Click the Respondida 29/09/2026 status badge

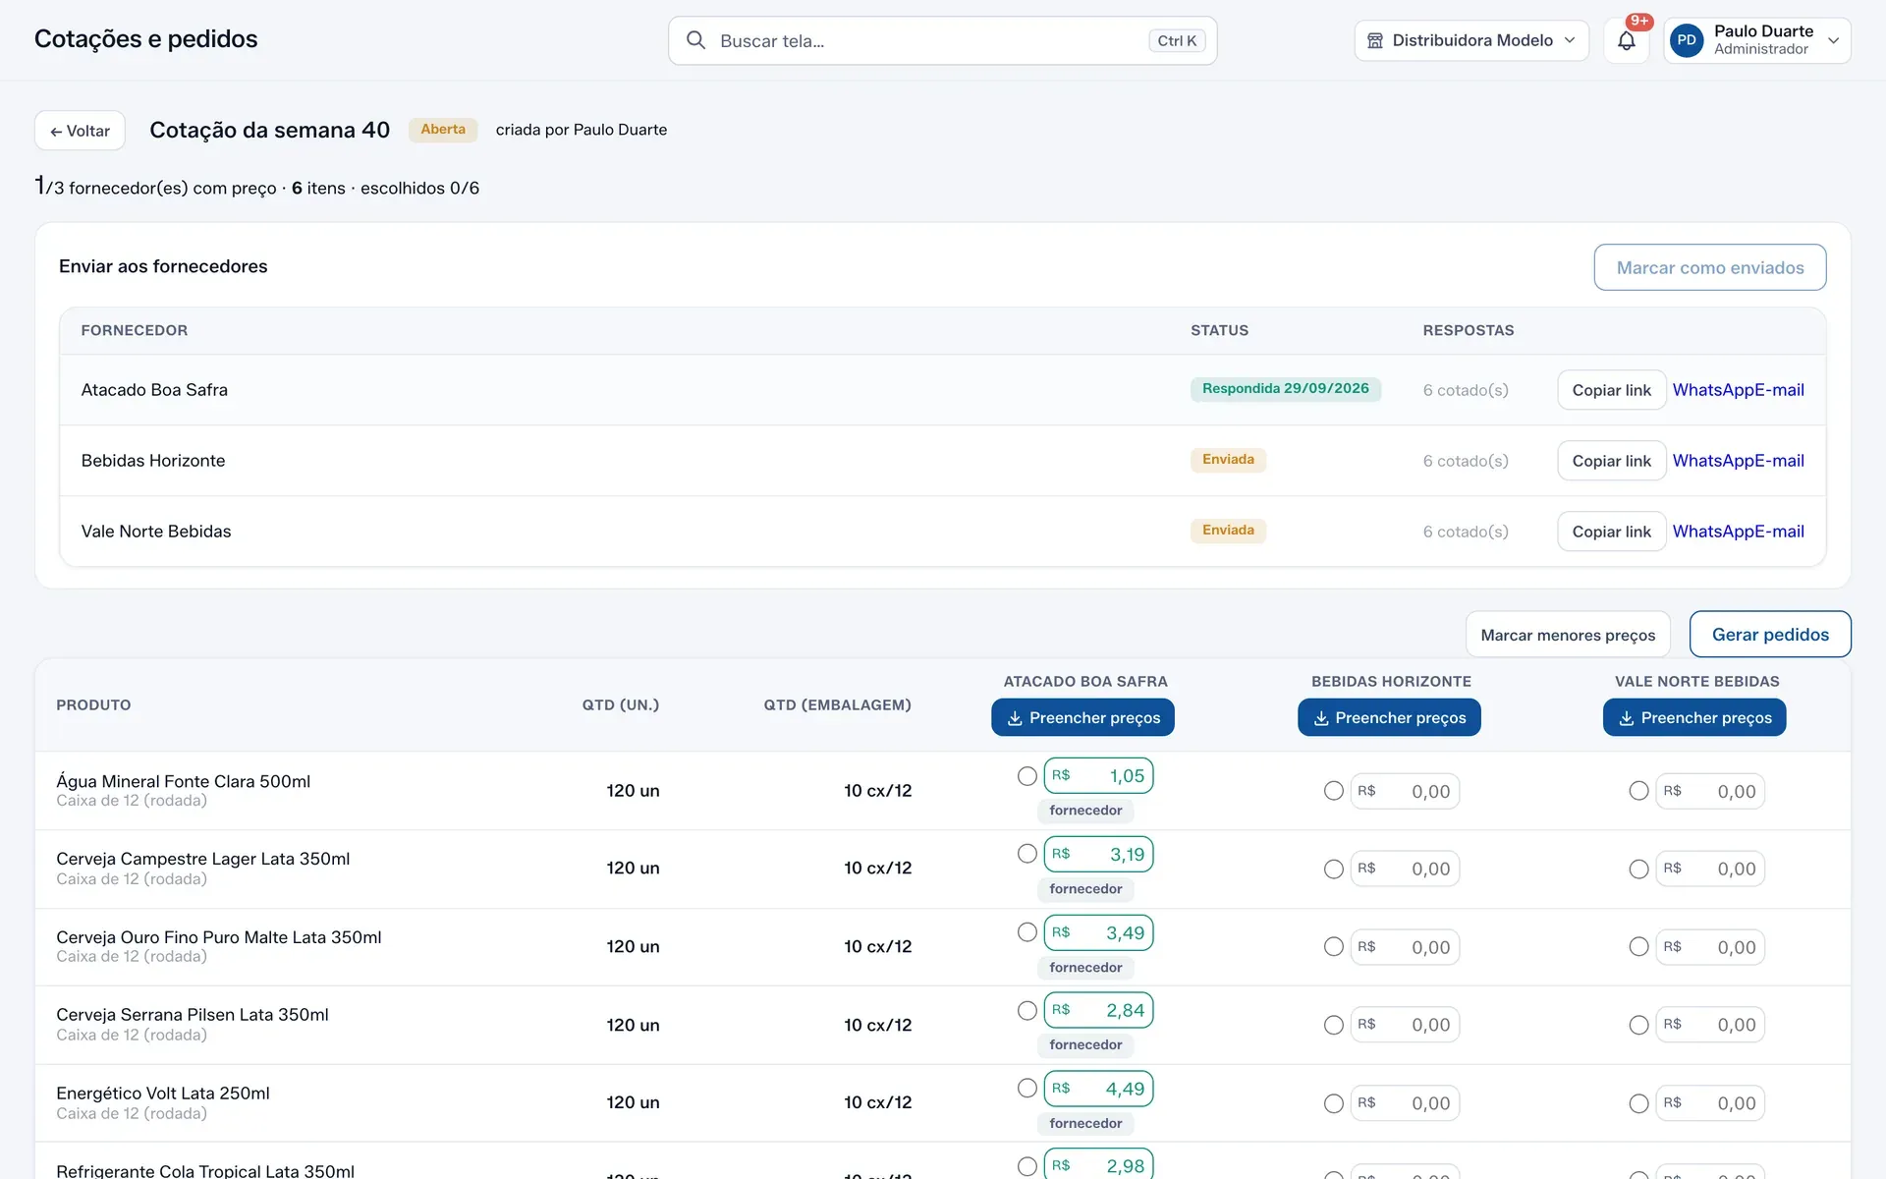tap(1285, 389)
